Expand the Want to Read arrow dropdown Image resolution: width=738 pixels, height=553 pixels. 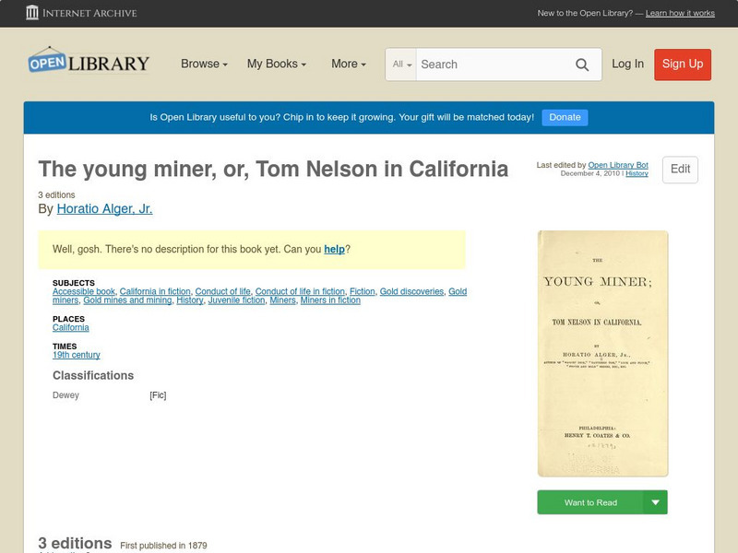(x=656, y=502)
